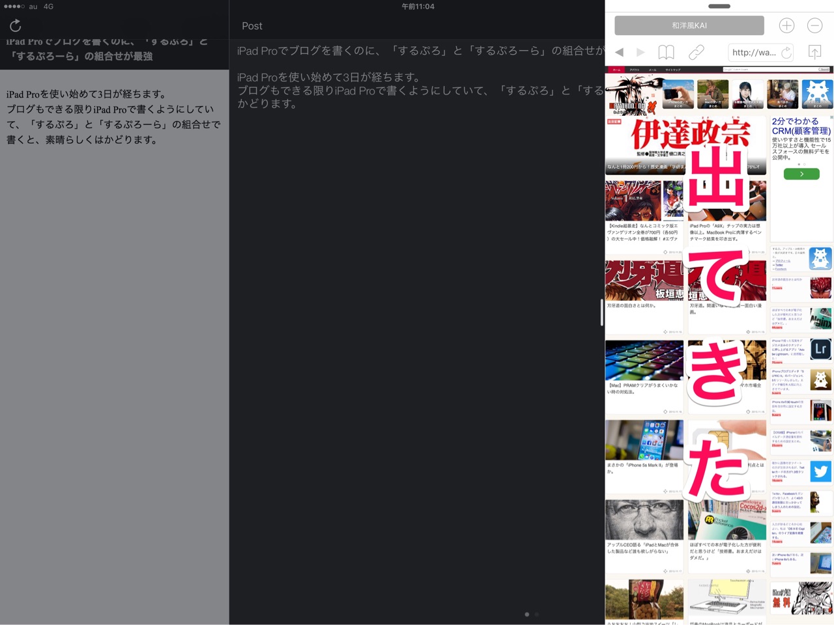
Task: Open the iPhone category thumbnail
Action: [x=678, y=94]
